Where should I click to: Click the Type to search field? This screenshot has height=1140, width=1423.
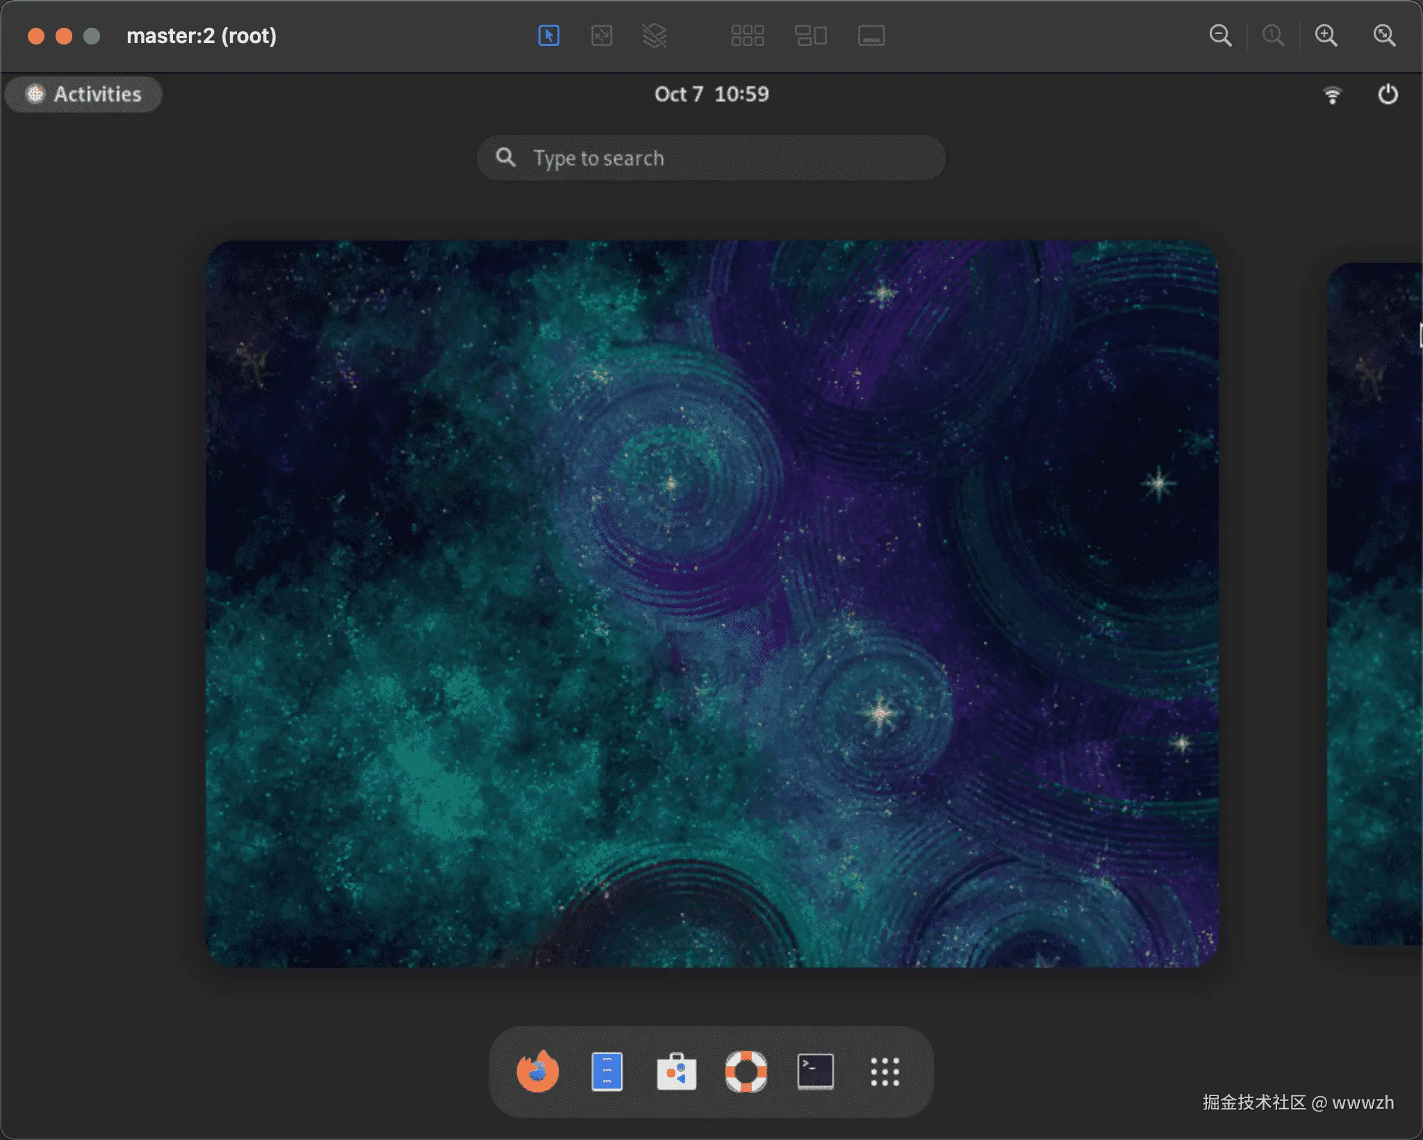[x=711, y=158]
